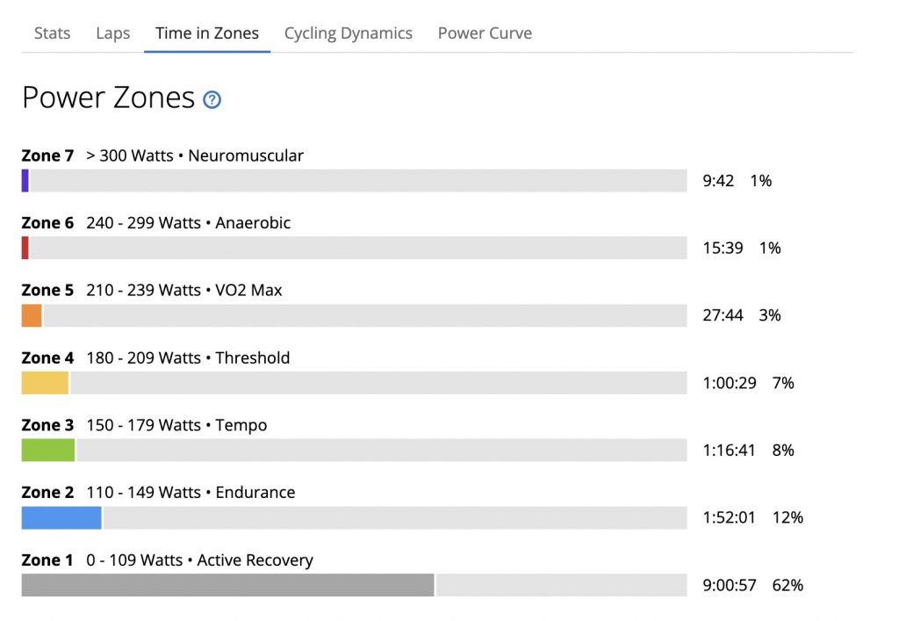Click the gray Zone 1 Active Recovery bar
The height and width of the screenshot is (621, 899).
227,585
